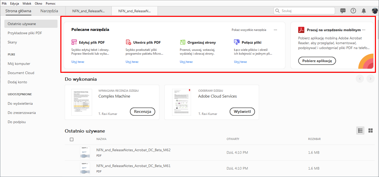
Task: Open the second NFN_and_ReleaseN document tab
Action: coord(135,11)
